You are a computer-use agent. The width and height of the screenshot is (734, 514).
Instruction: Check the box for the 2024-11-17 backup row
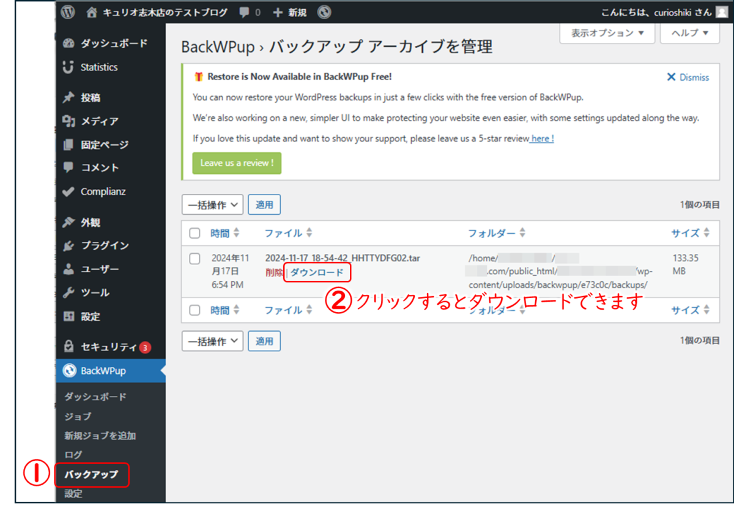tap(195, 259)
